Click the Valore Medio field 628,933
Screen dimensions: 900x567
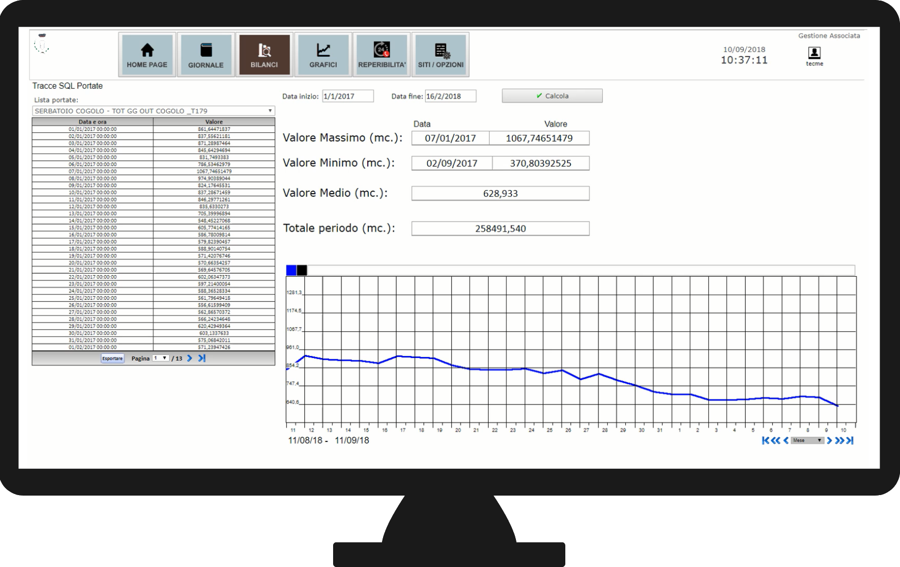click(x=500, y=193)
